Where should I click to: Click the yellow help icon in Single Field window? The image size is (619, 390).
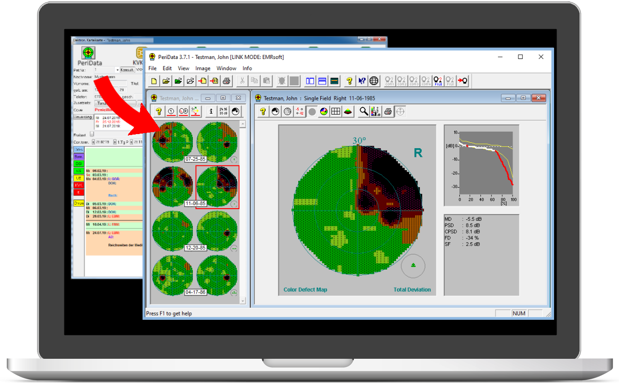point(263,112)
